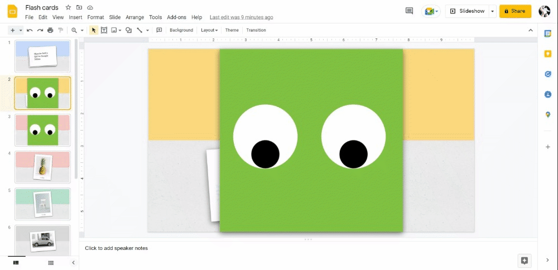Screen dimensions: 558x270
Task: Select slide 1 thumbnail
Action: [43, 56]
